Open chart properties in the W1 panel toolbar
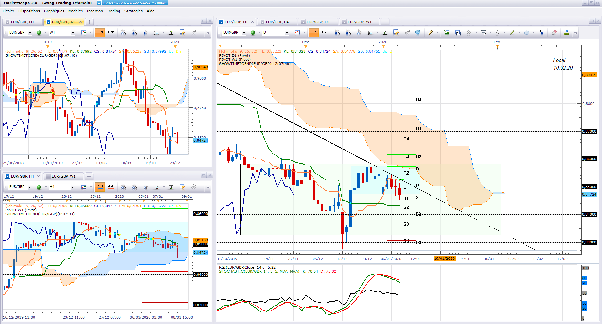This screenshot has width=602, height=324. 182,33
